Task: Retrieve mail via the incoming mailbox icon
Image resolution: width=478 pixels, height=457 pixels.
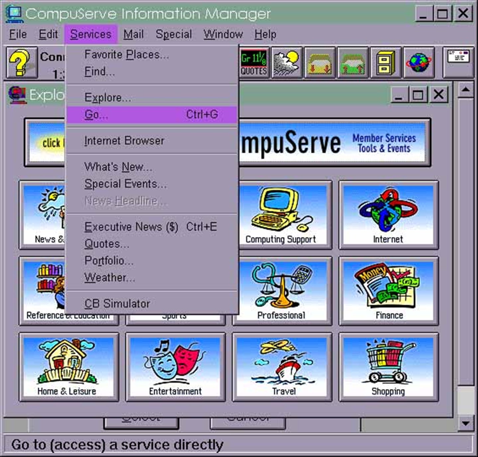Action: (x=319, y=62)
